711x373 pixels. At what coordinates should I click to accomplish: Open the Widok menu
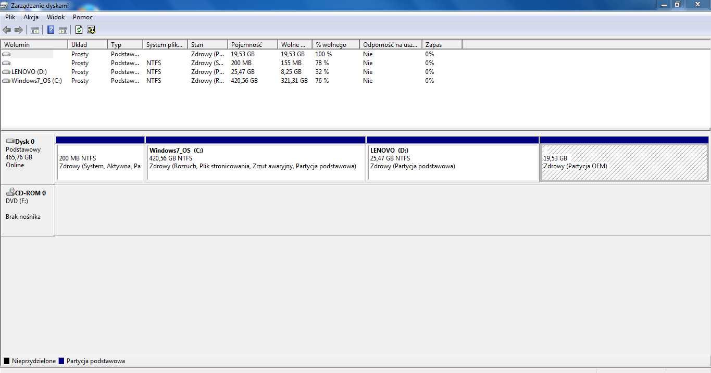[56, 17]
